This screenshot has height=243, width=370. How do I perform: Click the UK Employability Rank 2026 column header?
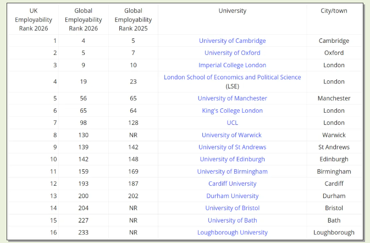click(x=34, y=20)
